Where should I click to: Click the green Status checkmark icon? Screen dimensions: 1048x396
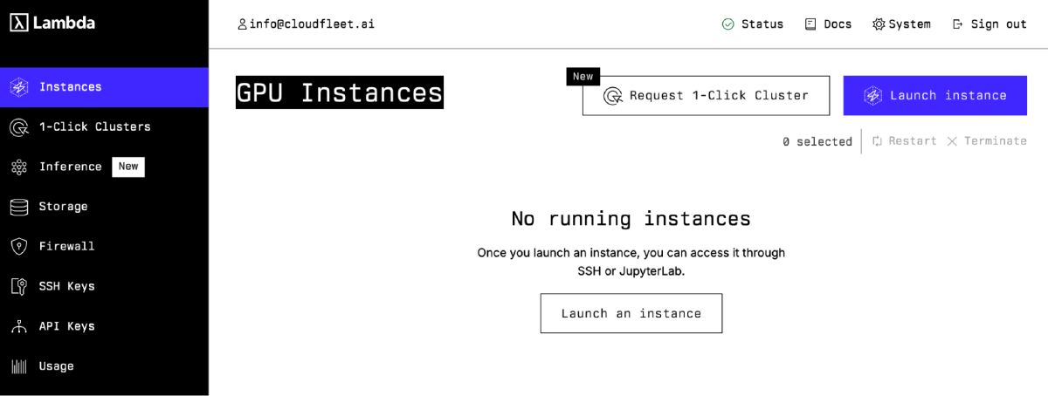[728, 24]
